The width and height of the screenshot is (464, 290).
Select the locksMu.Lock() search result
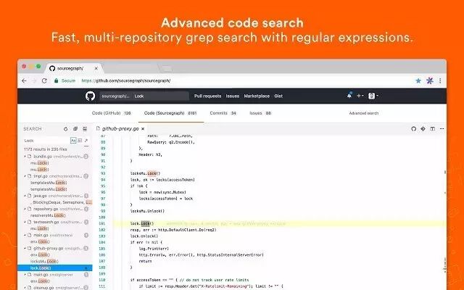(44, 261)
